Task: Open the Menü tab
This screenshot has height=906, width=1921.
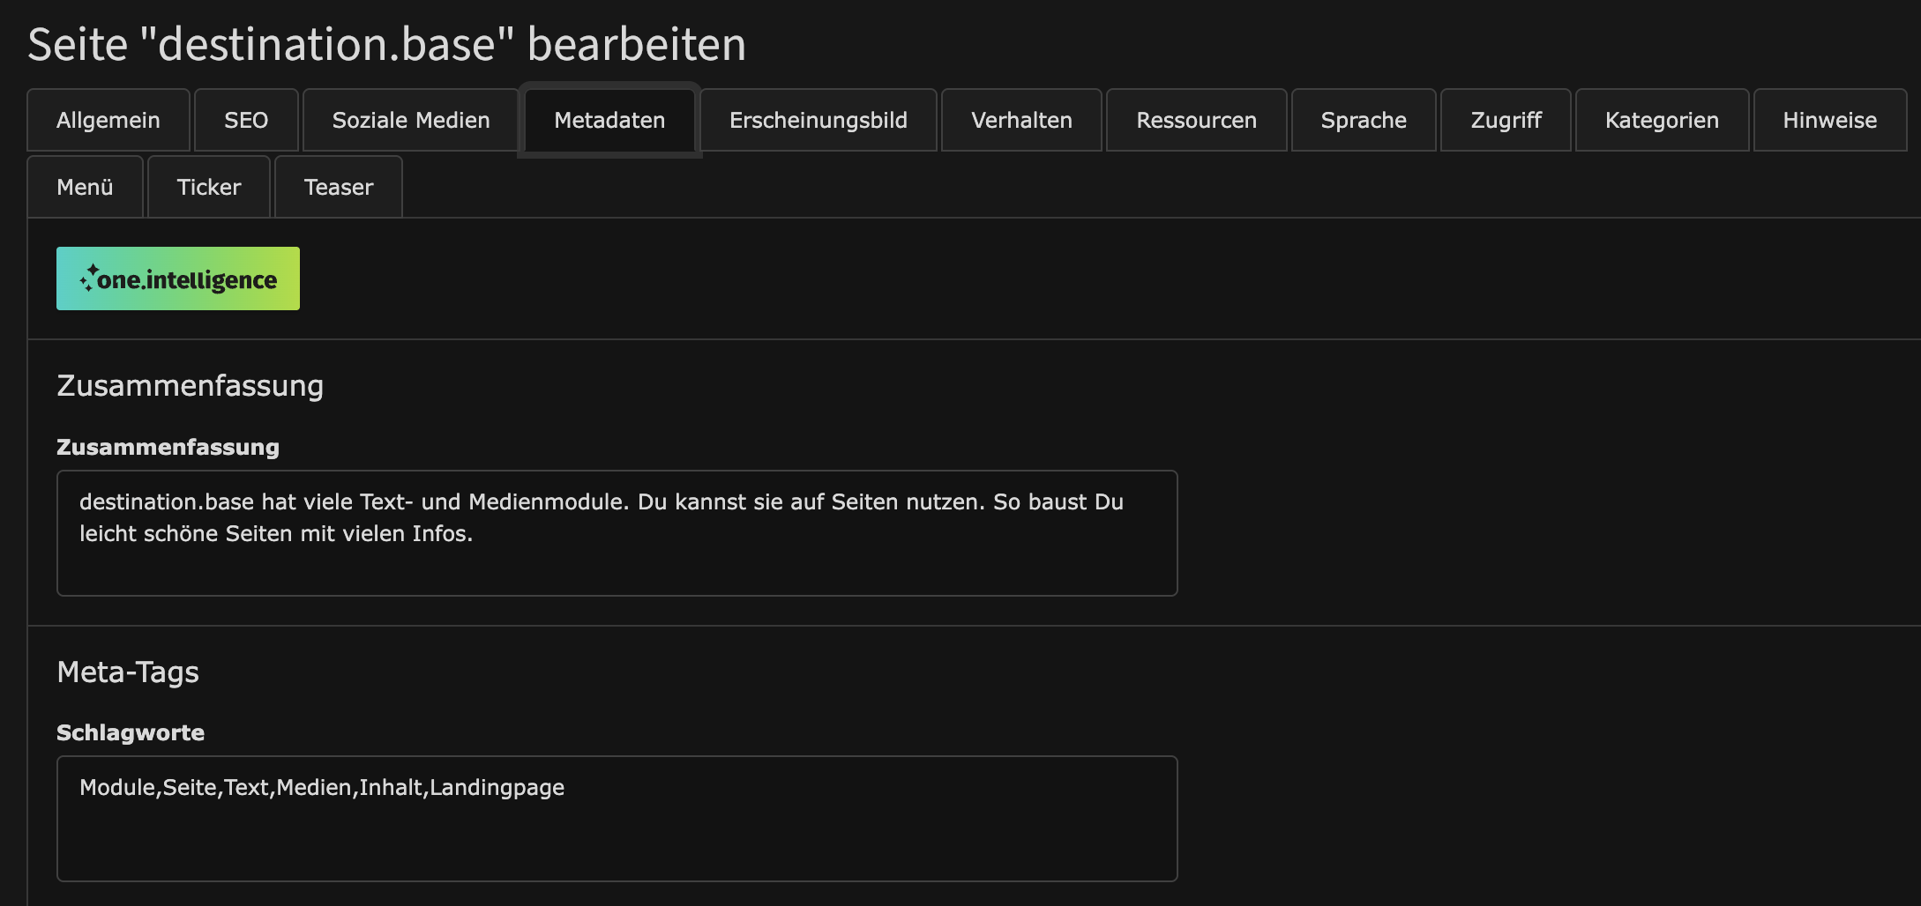Action: [x=85, y=187]
